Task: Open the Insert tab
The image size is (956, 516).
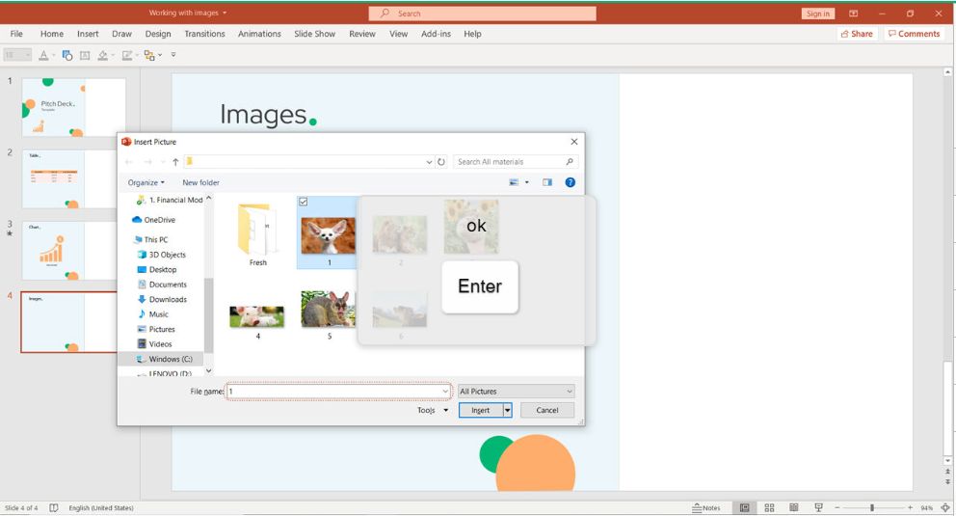Action: [88, 34]
